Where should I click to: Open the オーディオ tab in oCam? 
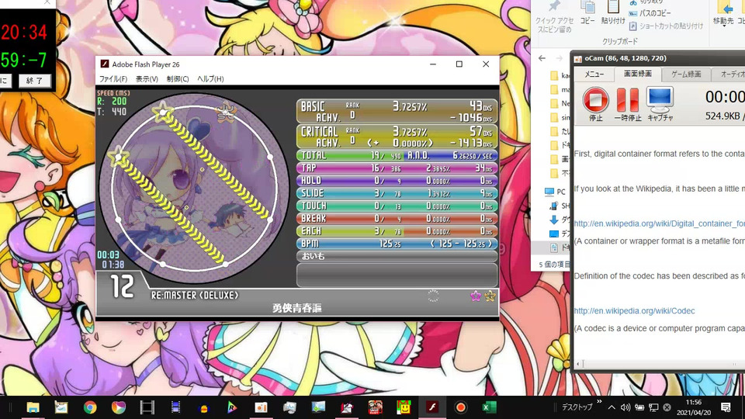(729, 74)
